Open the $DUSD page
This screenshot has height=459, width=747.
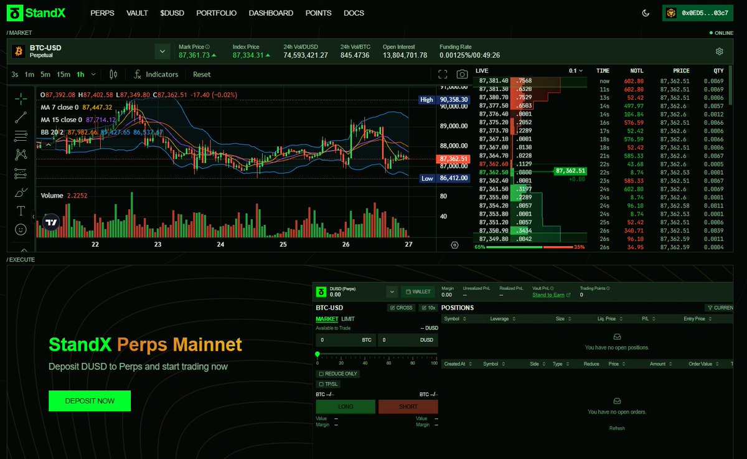pyautogui.click(x=172, y=13)
